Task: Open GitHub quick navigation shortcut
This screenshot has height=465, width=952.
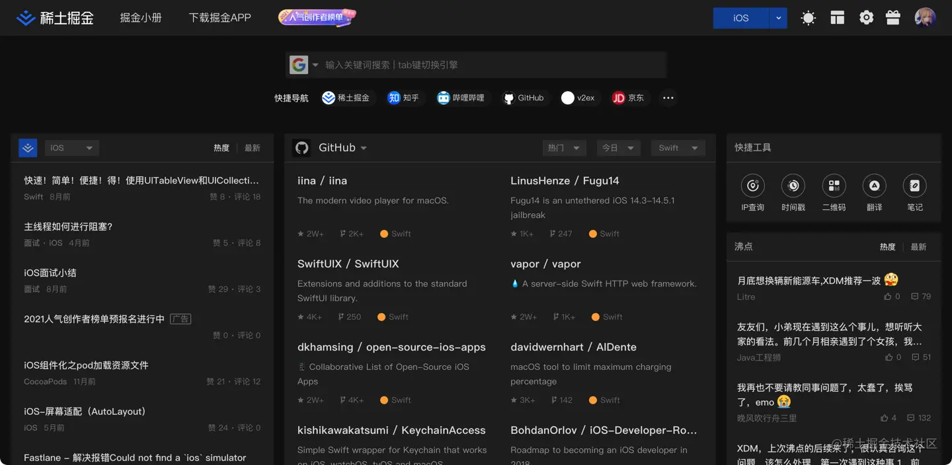Action: point(524,98)
